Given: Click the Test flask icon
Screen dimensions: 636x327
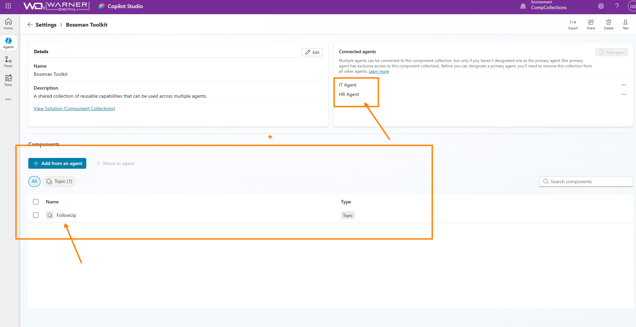Looking at the screenshot, I should pyautogui.click(x=626, y=24).
